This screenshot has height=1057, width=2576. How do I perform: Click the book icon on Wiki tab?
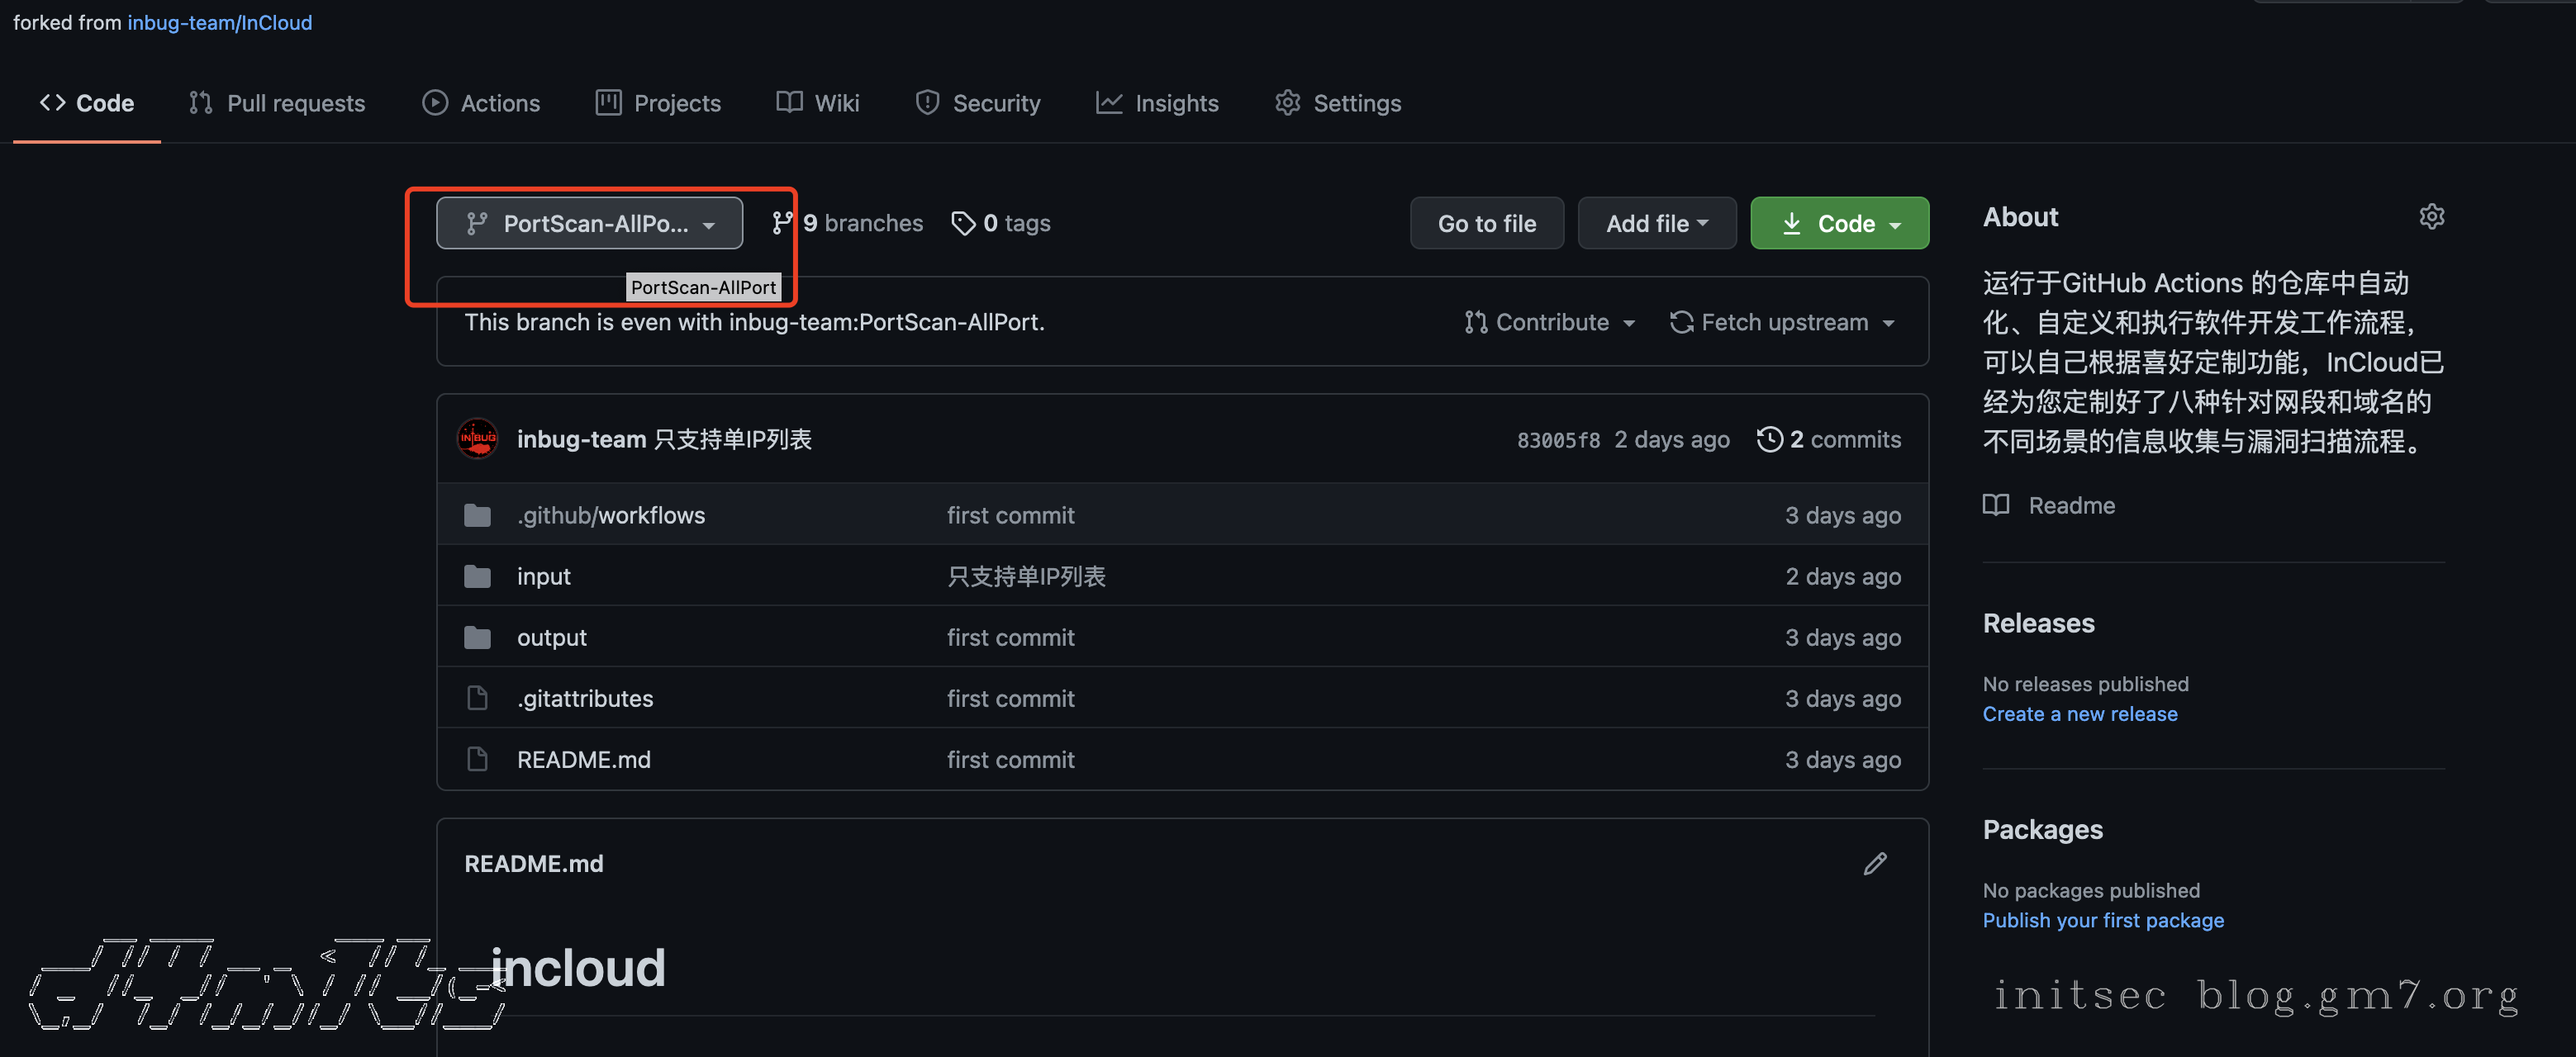[x=789, y=103]
